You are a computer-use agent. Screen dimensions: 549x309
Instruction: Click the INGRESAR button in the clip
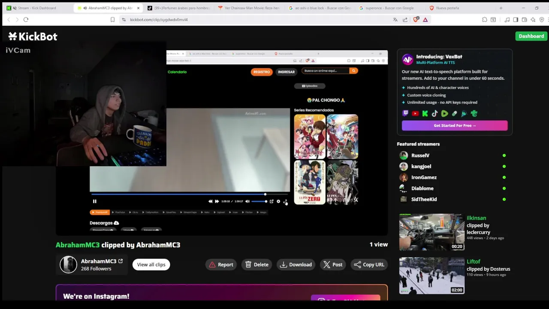click(286, 72)
